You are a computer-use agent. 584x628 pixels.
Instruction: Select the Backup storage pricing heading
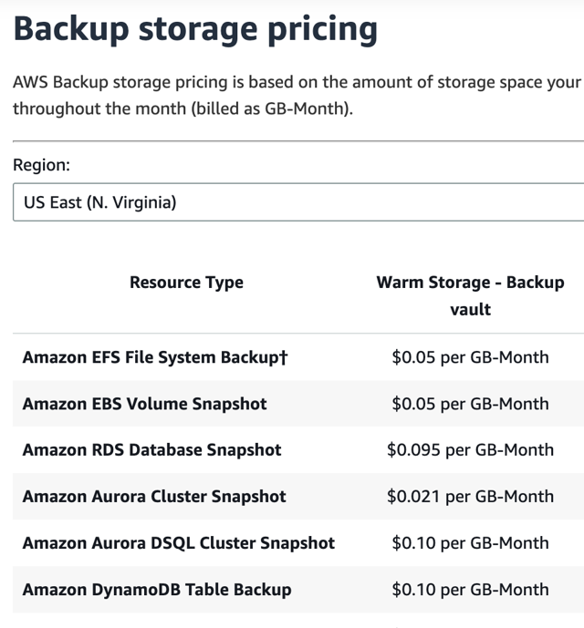(x=195, y=30)
